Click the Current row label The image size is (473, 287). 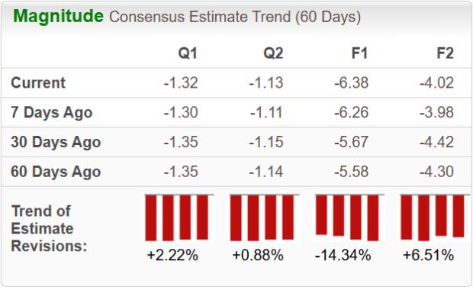[38, 82]
